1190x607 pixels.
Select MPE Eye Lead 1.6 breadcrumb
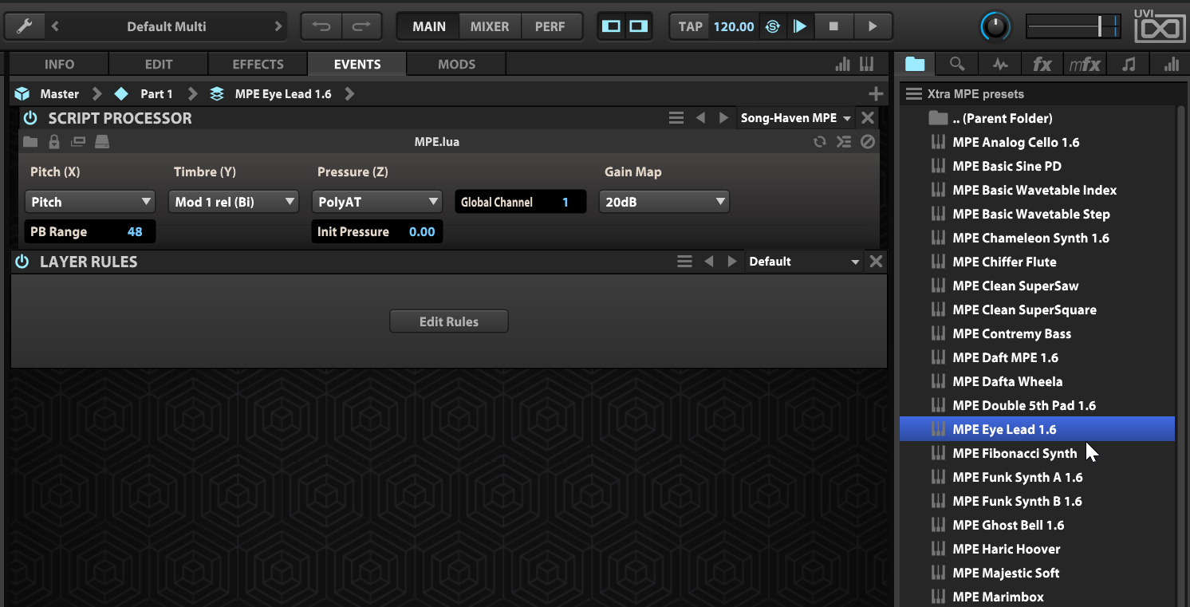point(283,94)
